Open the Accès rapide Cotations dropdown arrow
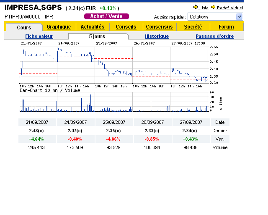Screen dimensions: 268x215 [239, 17]
